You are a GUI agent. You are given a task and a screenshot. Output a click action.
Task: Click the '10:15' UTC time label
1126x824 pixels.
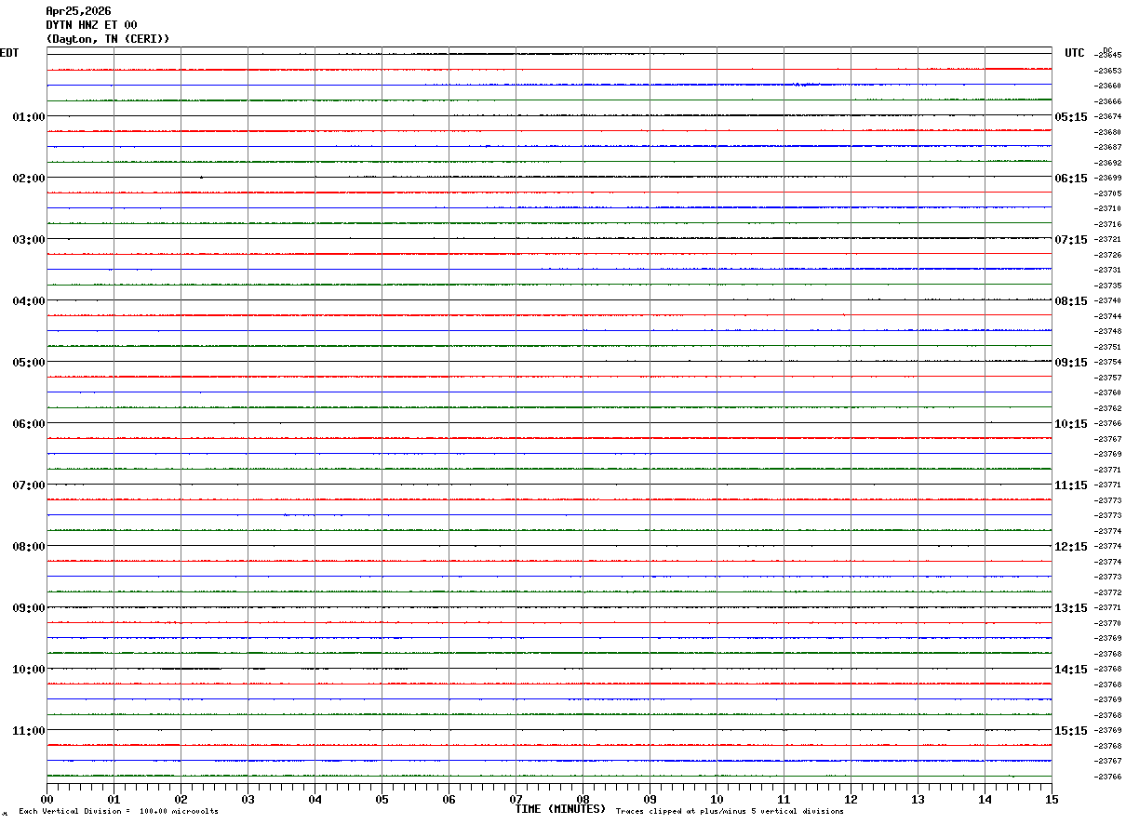coord(1070,423)
